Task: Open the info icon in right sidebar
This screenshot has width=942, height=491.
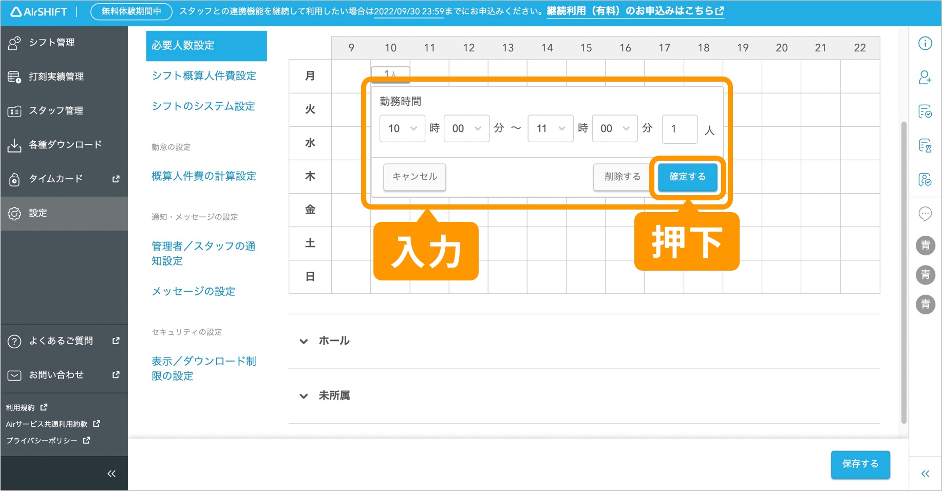Action: [925, 44]
